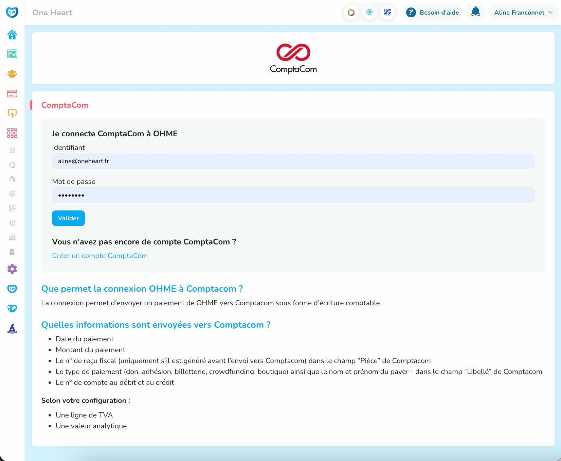Screen dimensions: 561x461
Task: Click the OHME logo beside One Heart title
Action: [x=12, y=13]
